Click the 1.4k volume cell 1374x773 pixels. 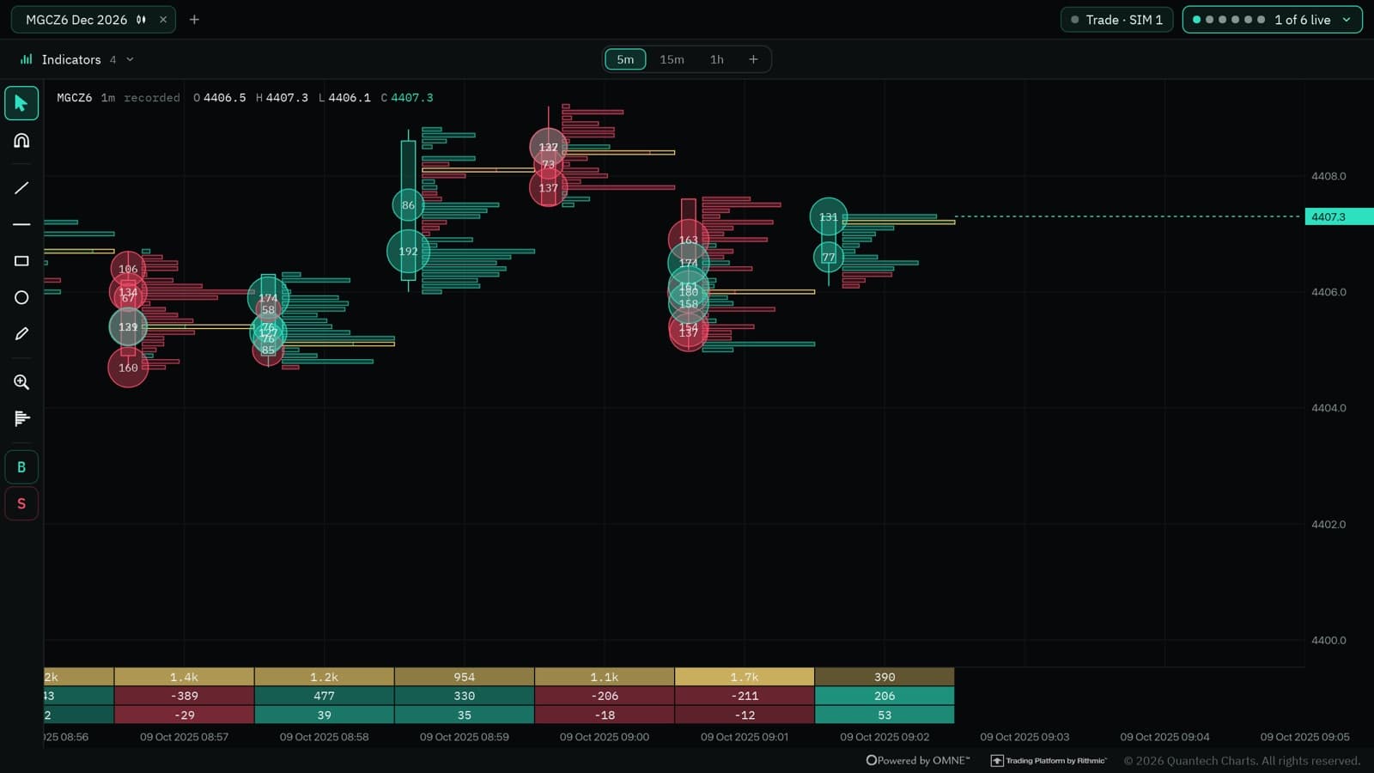[x=184, y=677]
